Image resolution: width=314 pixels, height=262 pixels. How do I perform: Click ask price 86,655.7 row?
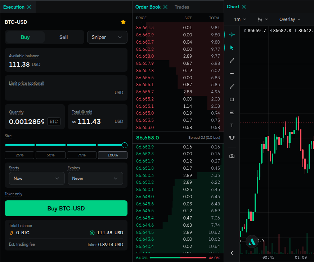(178, 92)
